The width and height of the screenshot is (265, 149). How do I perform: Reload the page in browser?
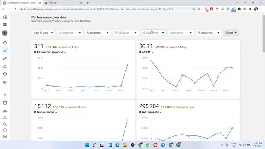(x=15, y=9)
